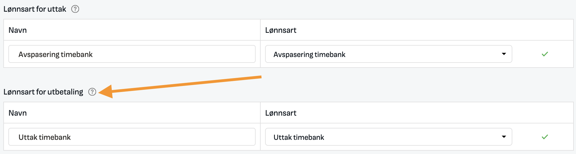Click the caret arrow of Uttak timebank select

click(504, 137)
